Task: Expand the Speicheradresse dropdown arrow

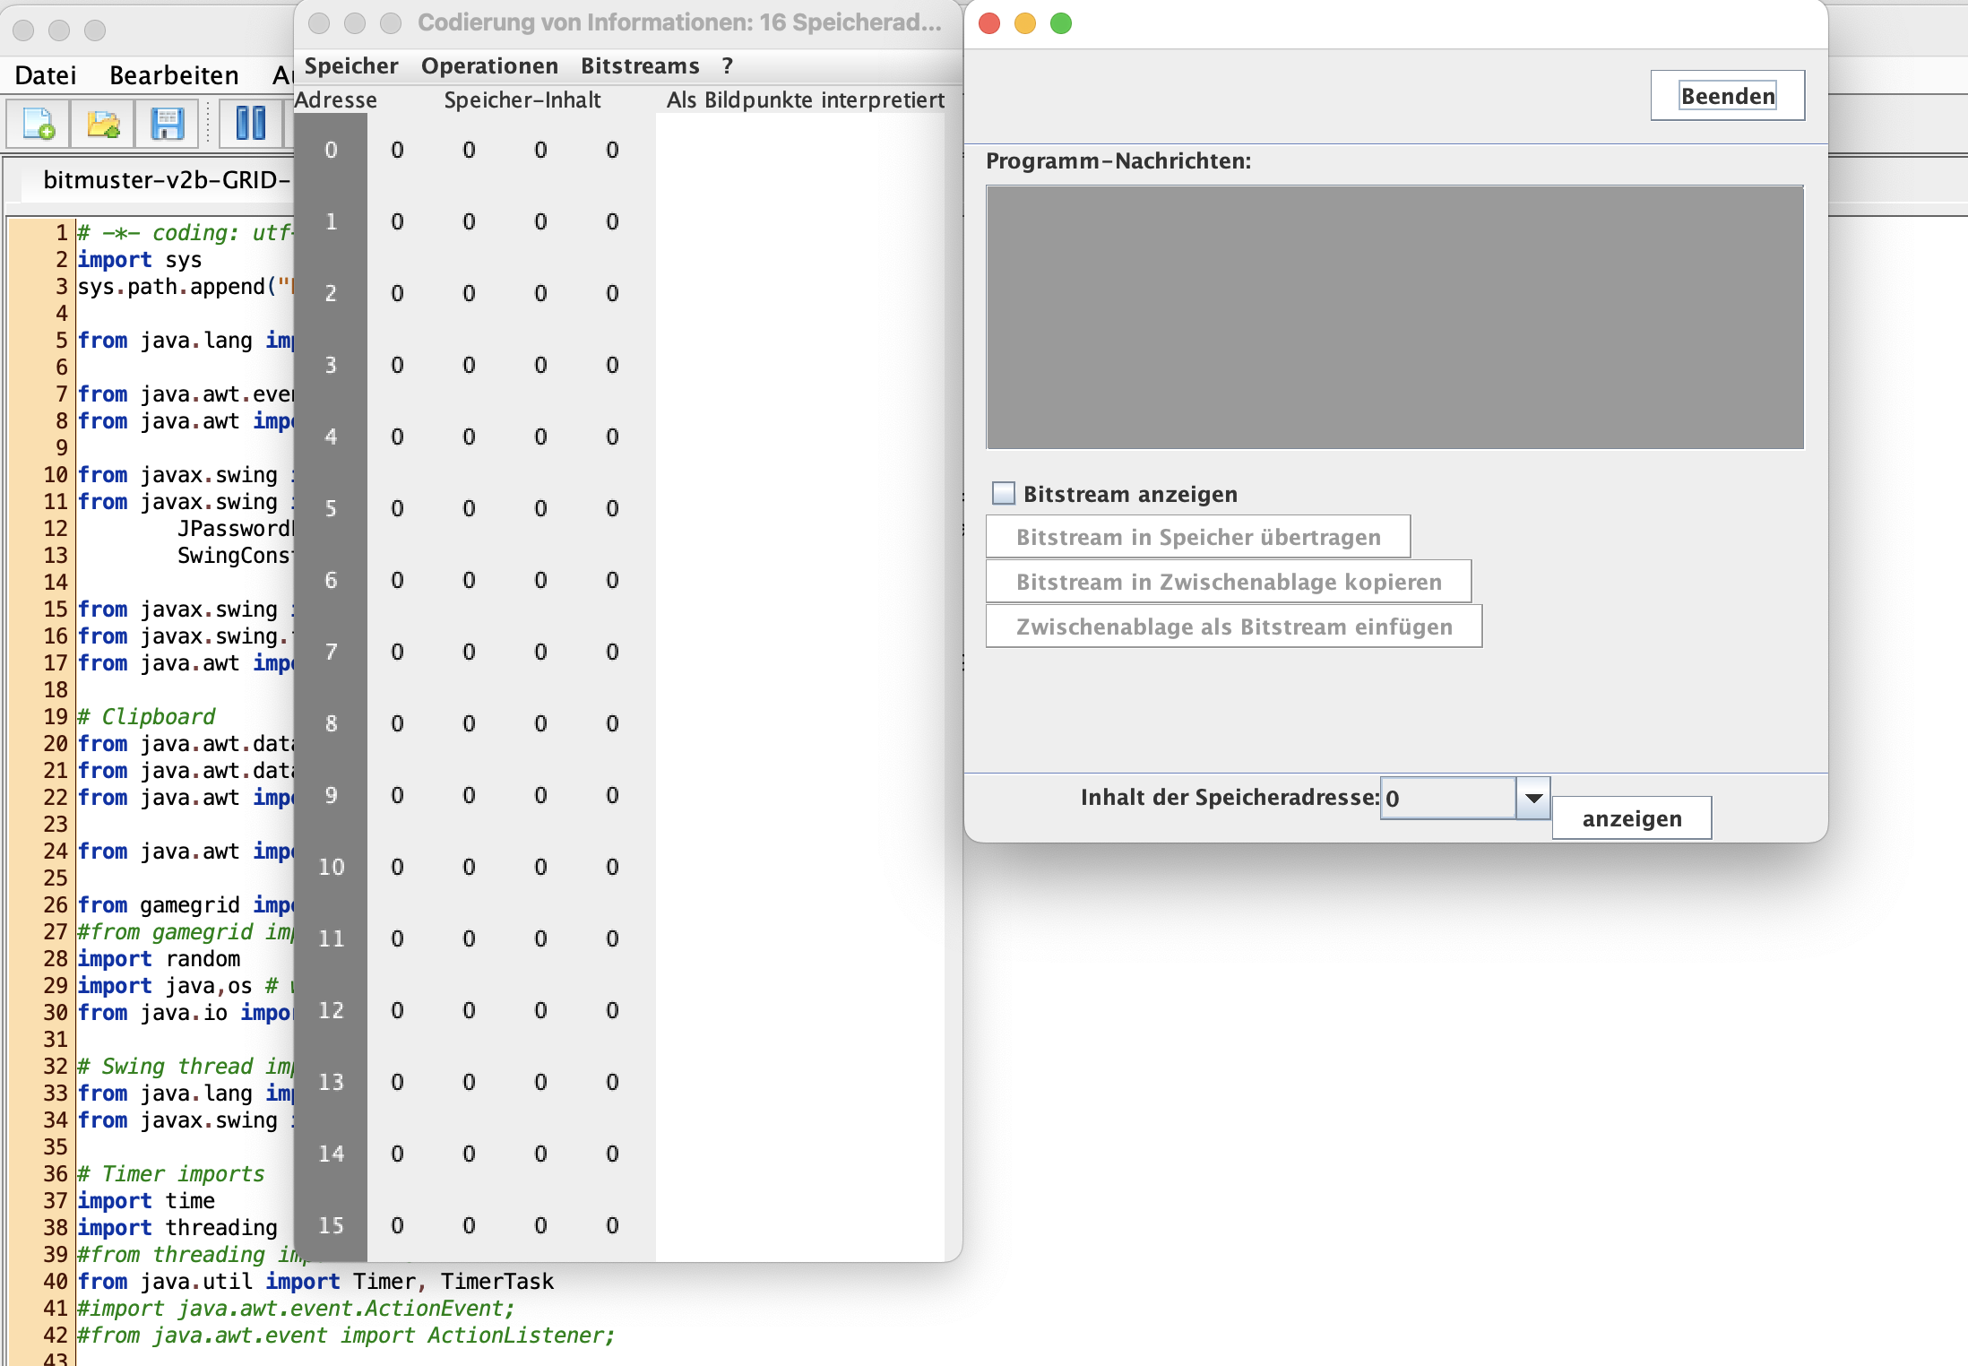Action: pos(1533,798)
